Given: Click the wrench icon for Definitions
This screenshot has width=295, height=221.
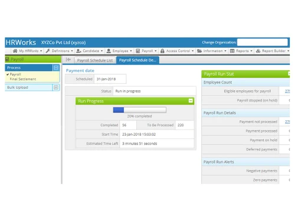Looking at the screenshot, I should [x=48, y=51].
